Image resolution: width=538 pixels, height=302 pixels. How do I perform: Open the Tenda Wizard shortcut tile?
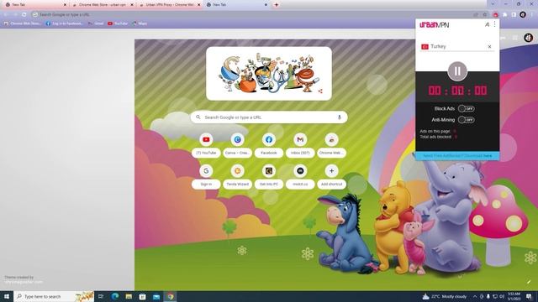click(x=237, y=177)
